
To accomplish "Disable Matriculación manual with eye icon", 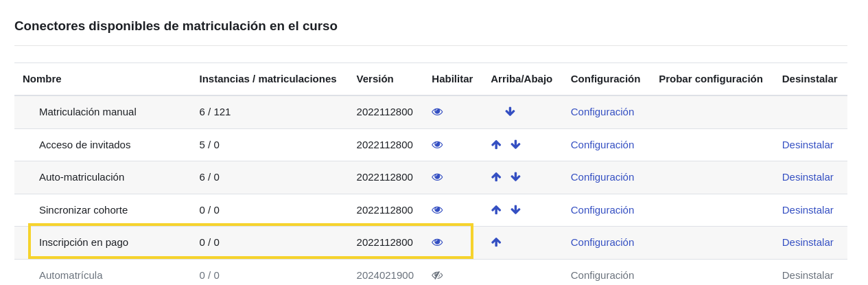I will pyautogui.click(x=437, y=112).
